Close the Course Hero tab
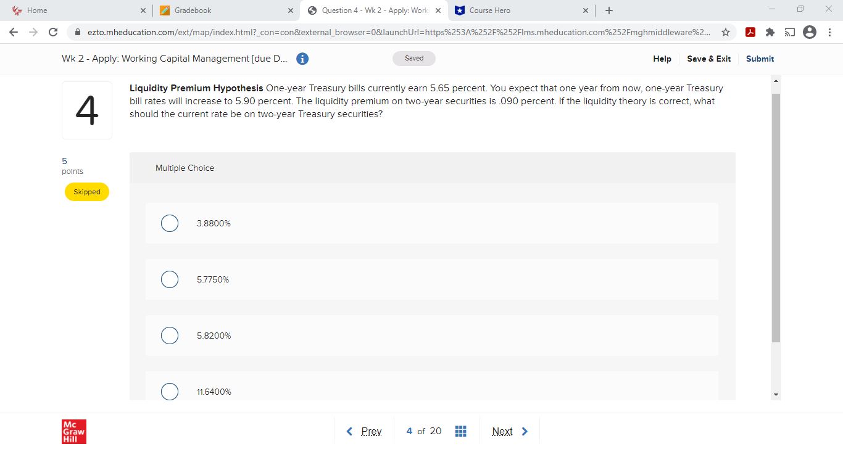843x449 pixels. tap(585, 10)
